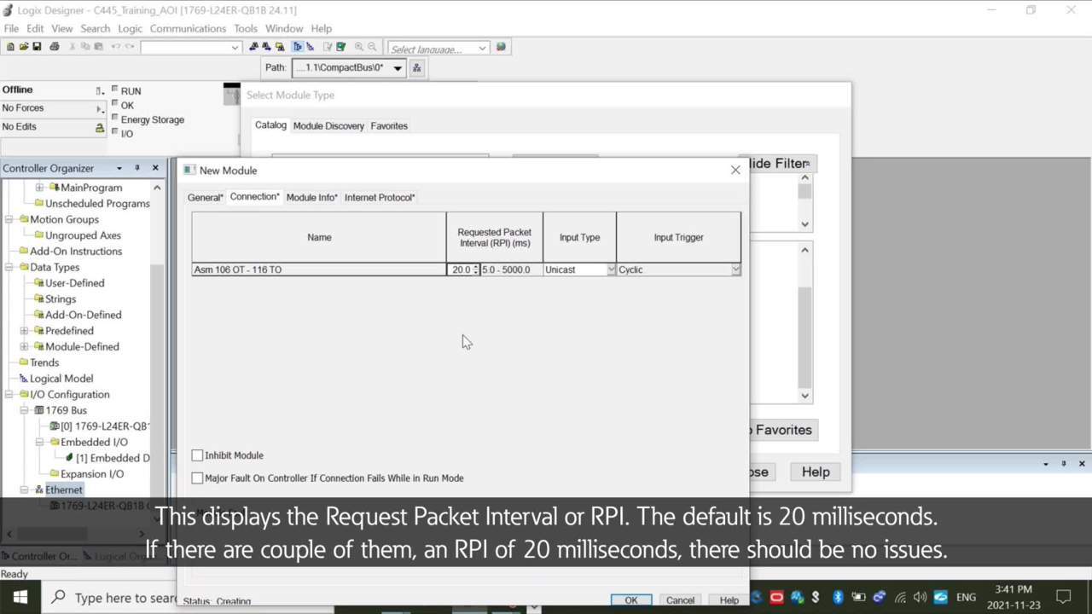Collapse the Embedded I/O tree node

[x=40, y=442]
